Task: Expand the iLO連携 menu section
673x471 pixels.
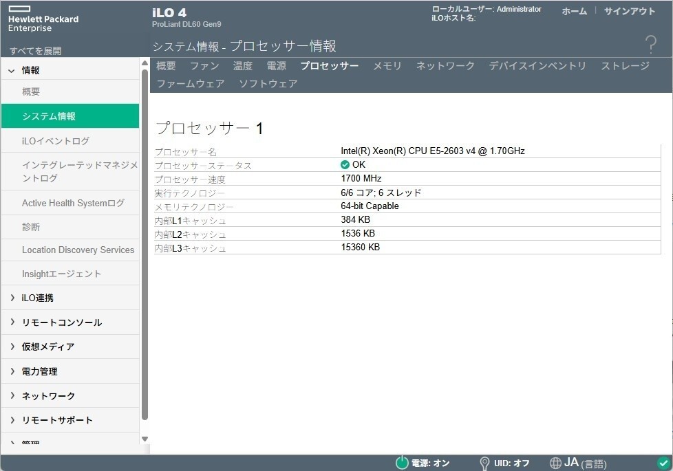Action: (x=12, y=298)
